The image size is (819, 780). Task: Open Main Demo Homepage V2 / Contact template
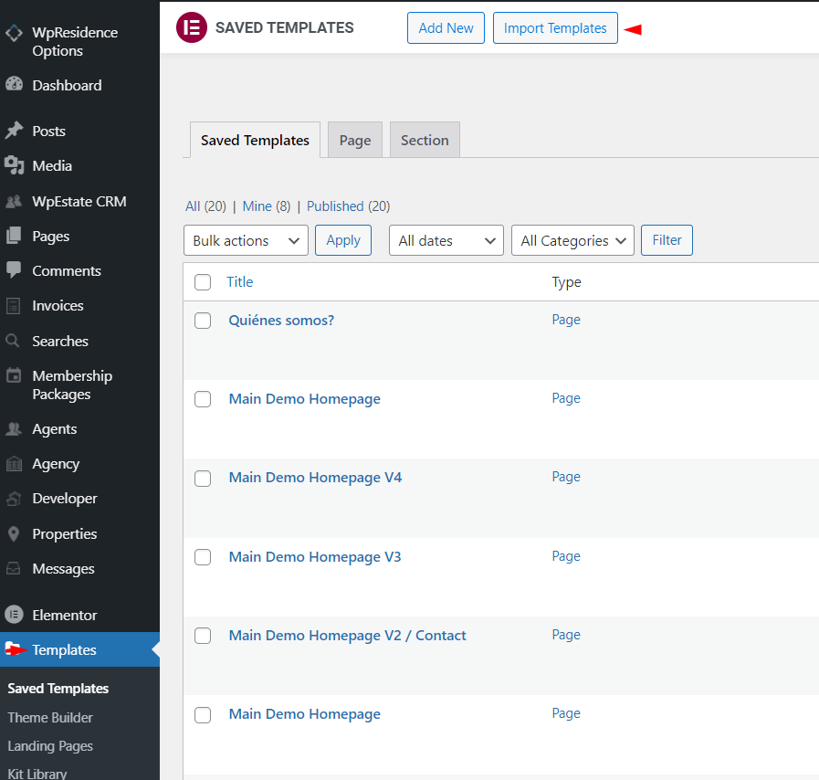(x=347, y=636)
